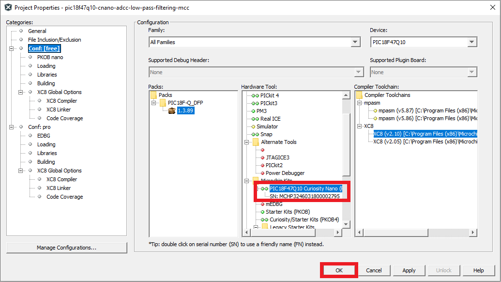Click Hardware Tool horizontal scroll-left arrow
This screenshot has height=282, width=501.
[246, 233]
